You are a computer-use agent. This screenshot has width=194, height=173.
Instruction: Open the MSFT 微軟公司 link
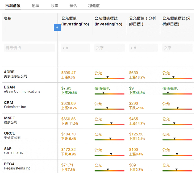(10, 120)
